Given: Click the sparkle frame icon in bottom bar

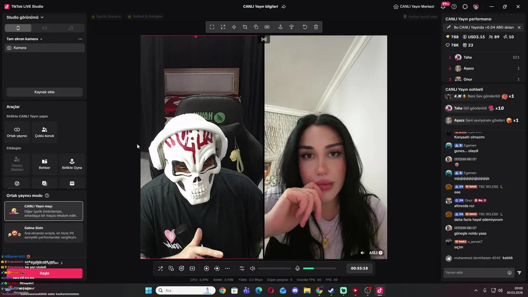Looking at the screenshot, I should (x=192, y=268).
